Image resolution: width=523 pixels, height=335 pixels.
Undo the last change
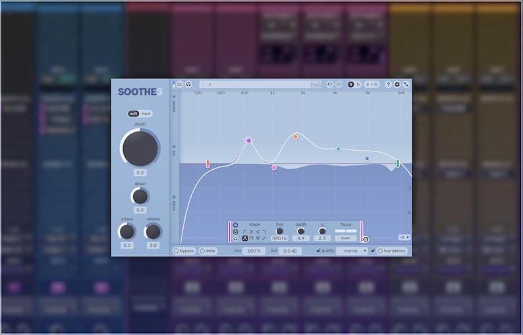point(329,84)
